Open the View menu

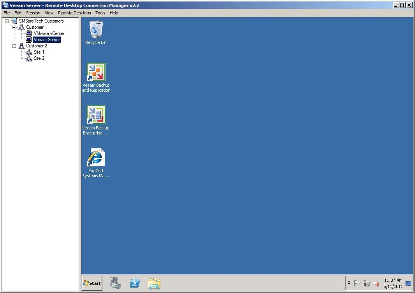pos(49,13)
